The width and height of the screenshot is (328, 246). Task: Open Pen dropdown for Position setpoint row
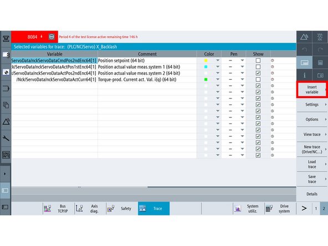point(242,60)
